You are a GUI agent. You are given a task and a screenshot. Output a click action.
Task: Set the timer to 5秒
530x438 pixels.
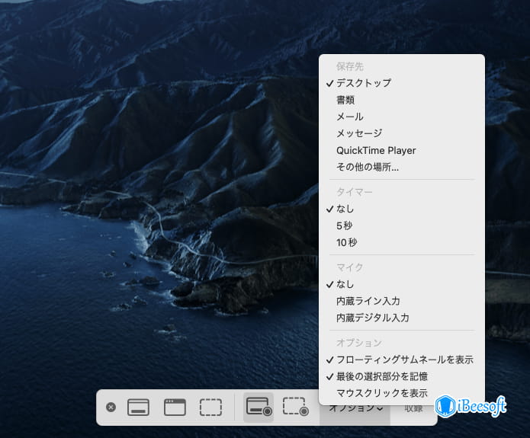[x=345, y=225]
